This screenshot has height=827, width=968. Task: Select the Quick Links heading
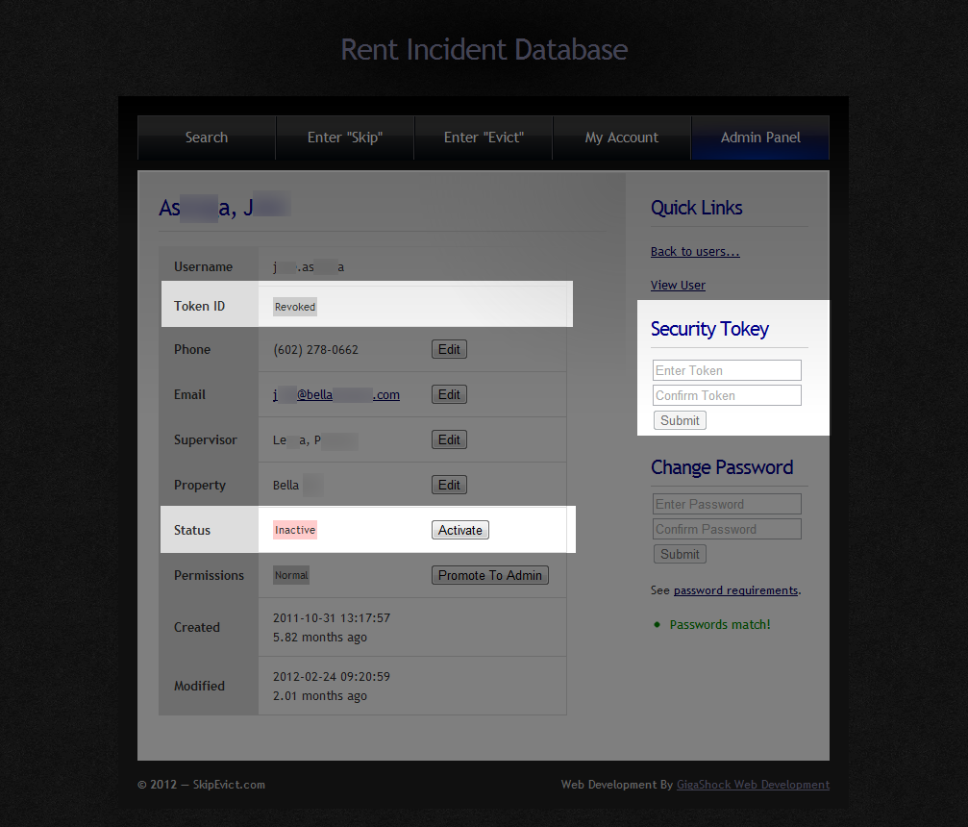pos(696,208)
